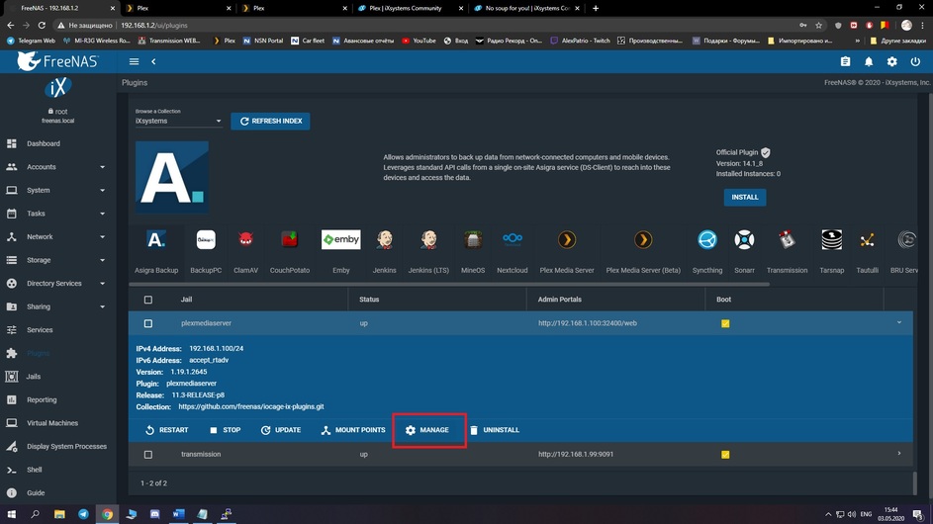Screen dimensions: 933x524
Task: Toggle Boot checkbox for transmission
Action: point(725,455)
